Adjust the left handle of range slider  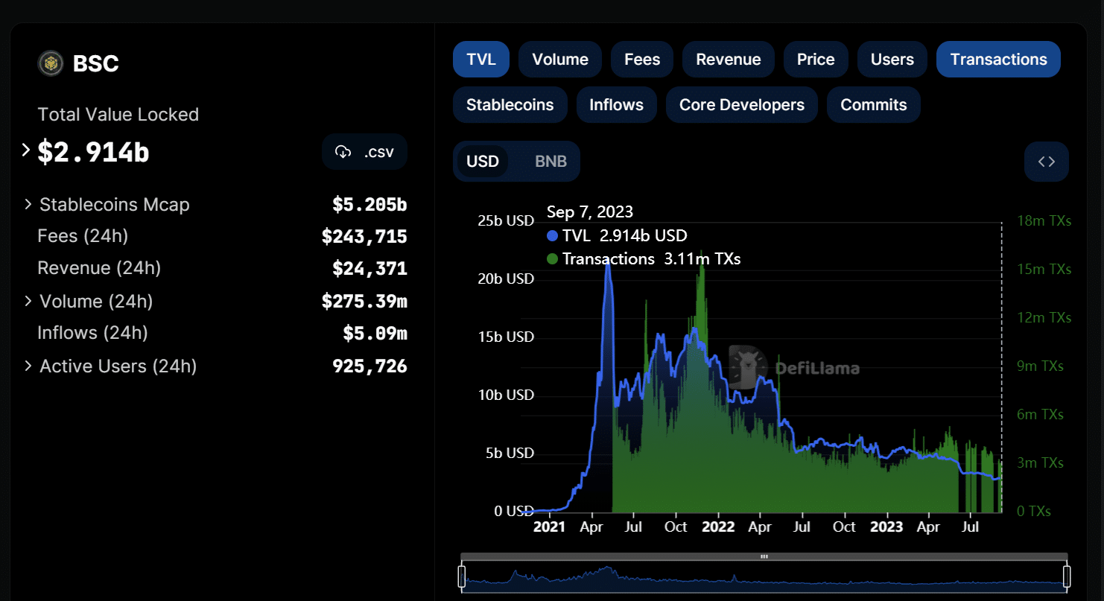point(462,576)
